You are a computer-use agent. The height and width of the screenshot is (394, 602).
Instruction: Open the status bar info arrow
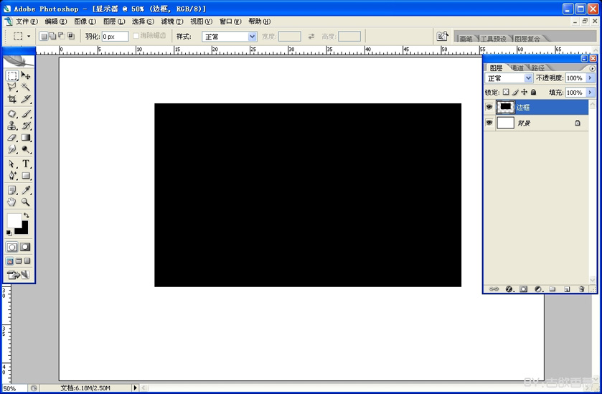[x=135, y=388]
